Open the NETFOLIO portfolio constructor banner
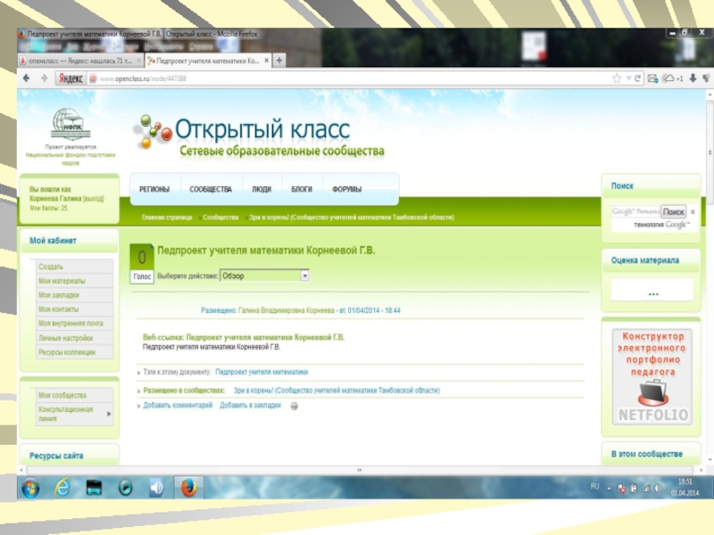The height and width of the screenshot is (535, 714). (x=652, y=376)
